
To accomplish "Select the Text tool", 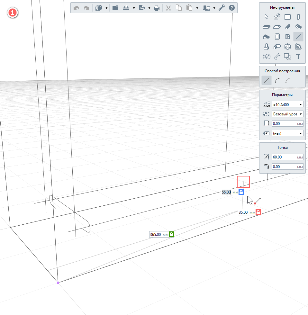I will (x=298, y=57).
